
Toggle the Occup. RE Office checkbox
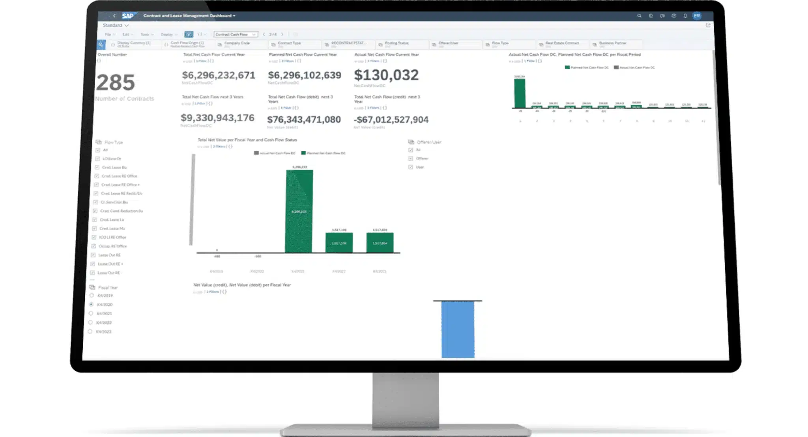click(94, 246)
